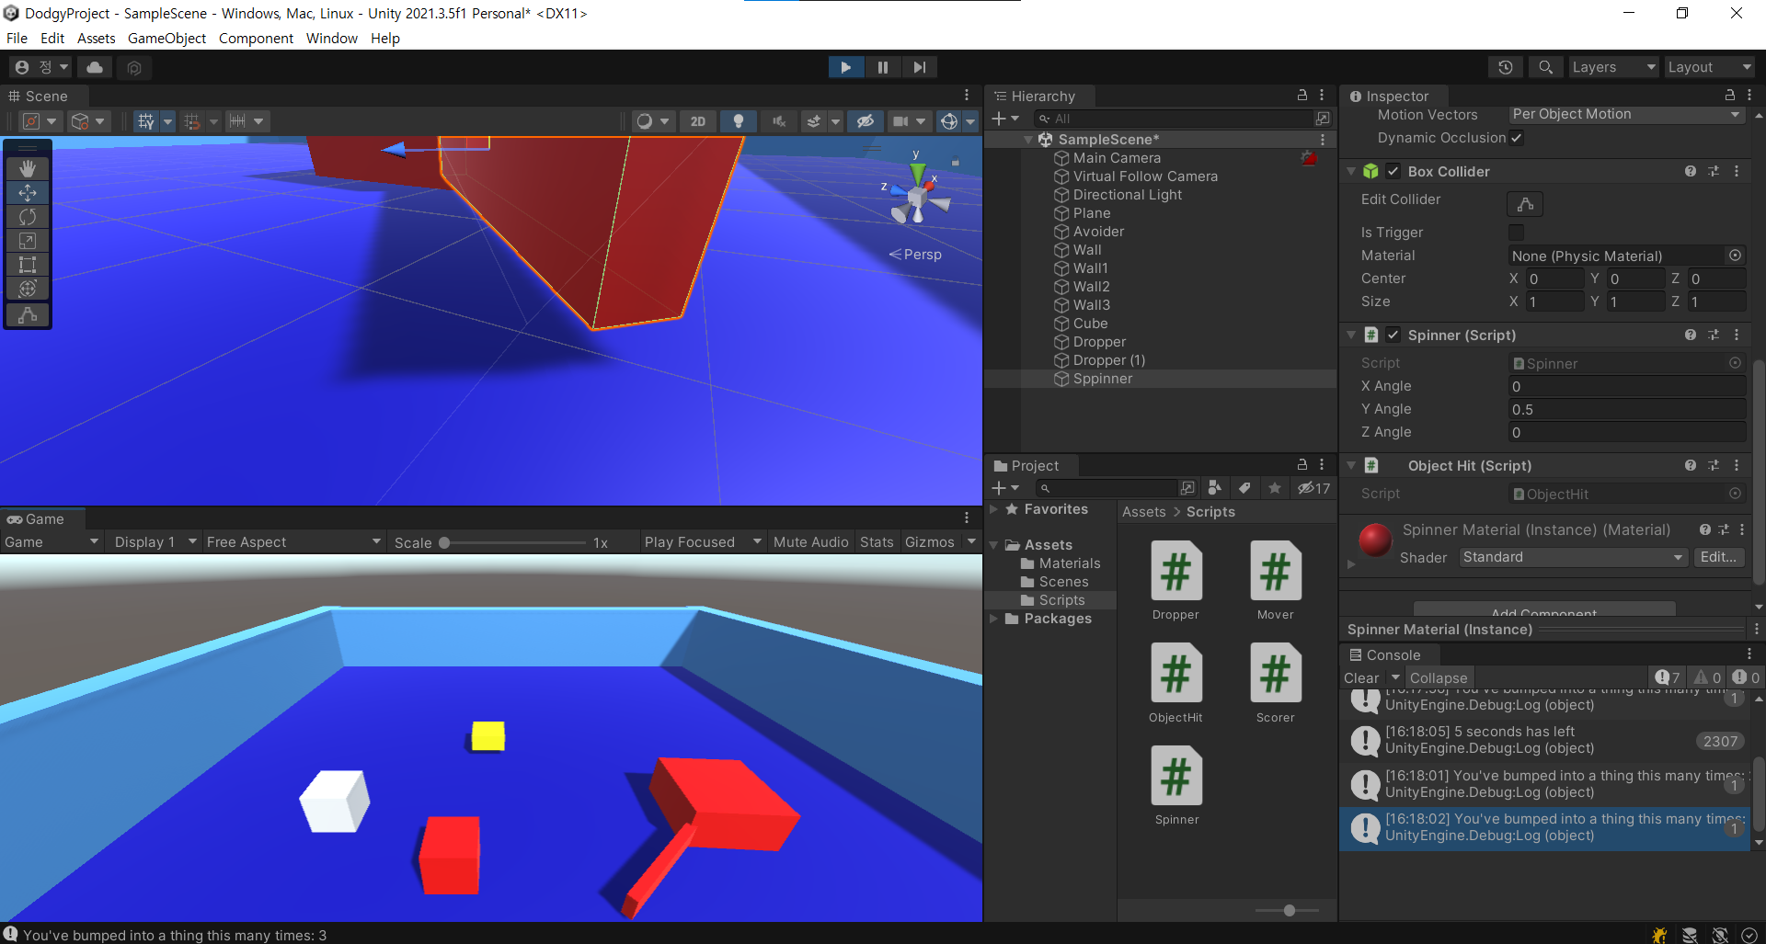This screenshot has width=1766, height=944.
Task: Disable the Box Collider component checkbox
Action: coord(1393,171)
